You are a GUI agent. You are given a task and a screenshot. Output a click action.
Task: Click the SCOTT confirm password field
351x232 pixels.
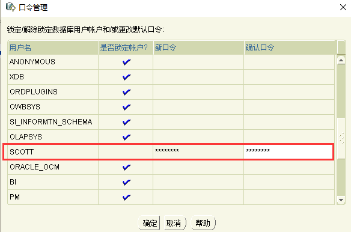(288, 152)
